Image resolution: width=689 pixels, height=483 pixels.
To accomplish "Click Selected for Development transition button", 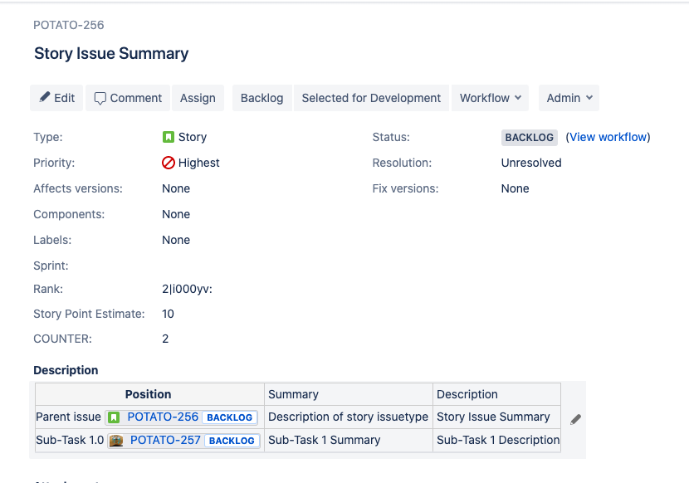I will tap(371, 98).
